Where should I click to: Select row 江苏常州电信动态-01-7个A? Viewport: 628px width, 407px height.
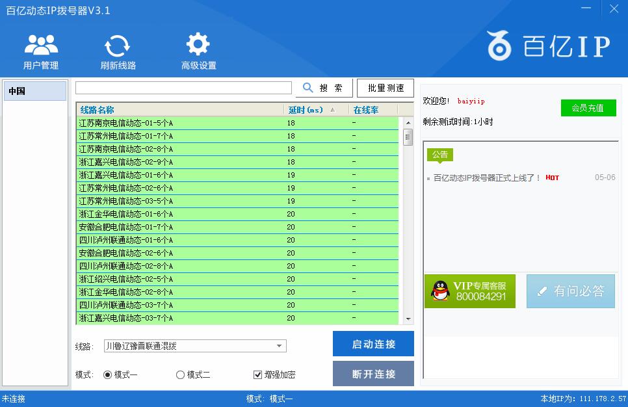tap(237, 136)
